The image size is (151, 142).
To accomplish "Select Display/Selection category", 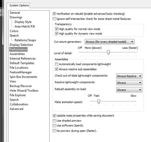I will (21, 45).
